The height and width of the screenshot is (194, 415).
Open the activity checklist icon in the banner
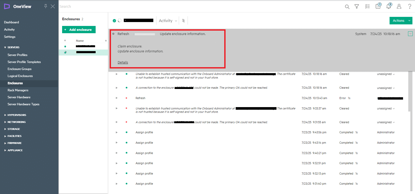click(x=367, y=6)
